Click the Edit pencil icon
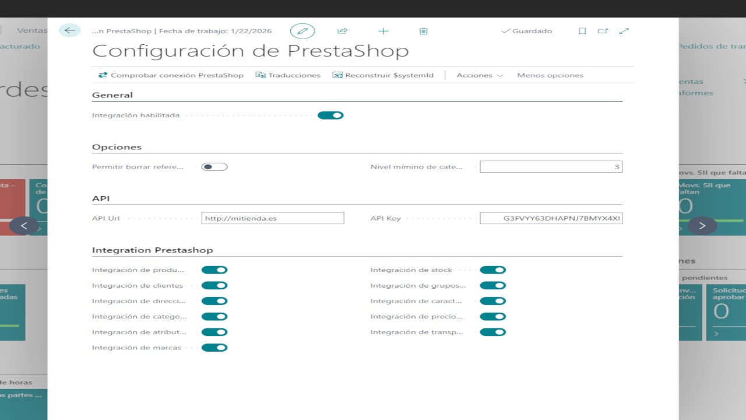746x420 pixels. pos(302,30)
